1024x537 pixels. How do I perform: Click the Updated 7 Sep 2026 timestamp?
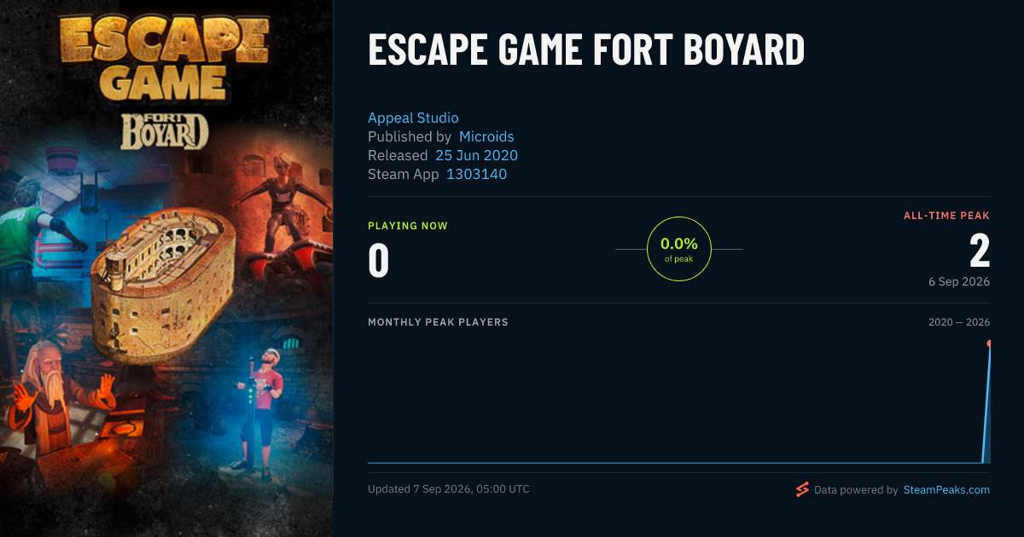(x=449, y=489)
